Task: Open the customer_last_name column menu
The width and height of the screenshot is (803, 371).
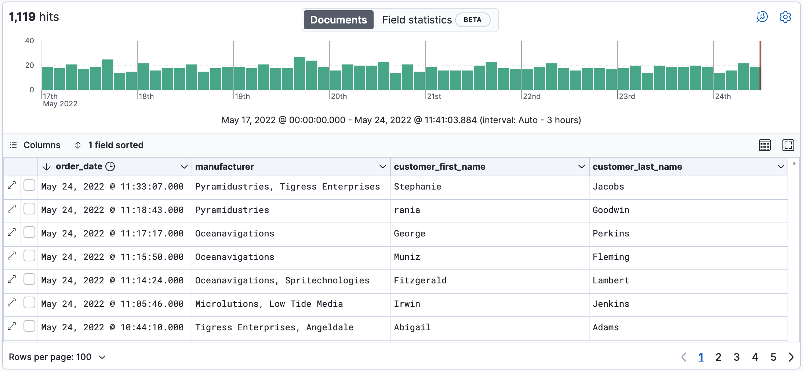Action: pos(780,166)
